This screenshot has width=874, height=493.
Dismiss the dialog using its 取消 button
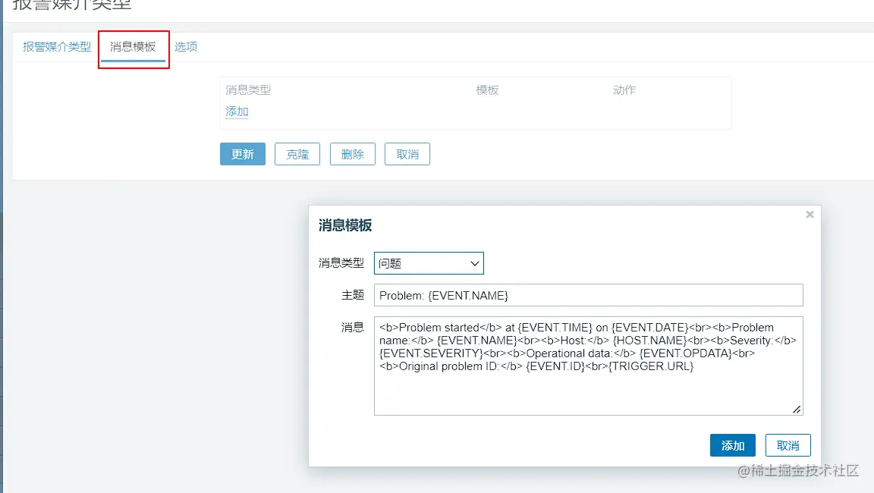point(788,445)
